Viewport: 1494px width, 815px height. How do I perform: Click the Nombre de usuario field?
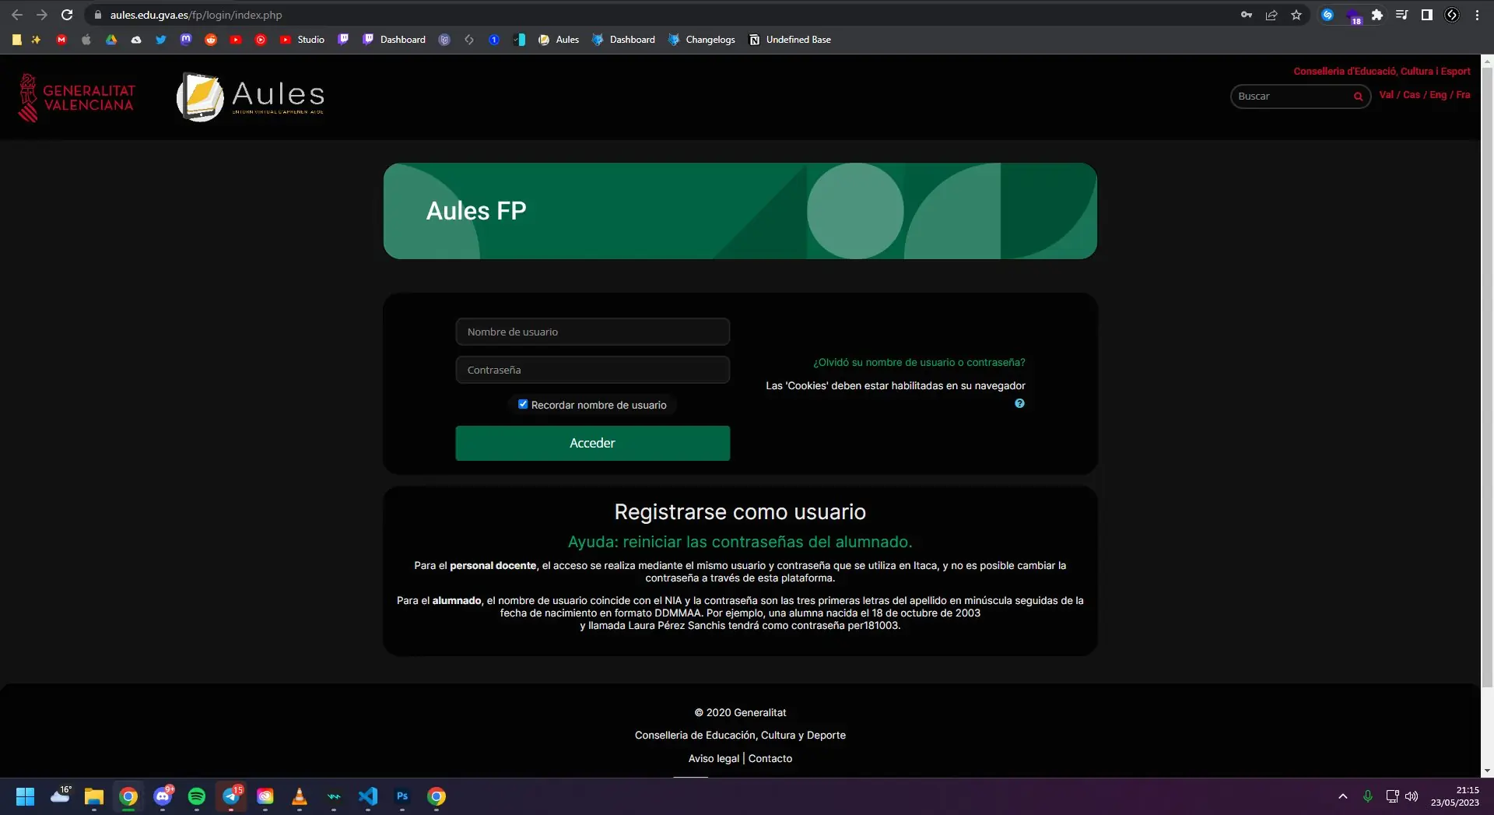(x=592, y=332)
